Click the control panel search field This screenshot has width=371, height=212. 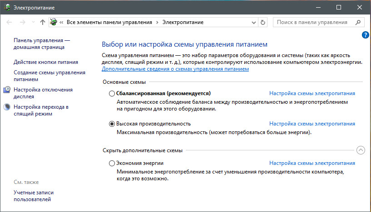[312, 22]
